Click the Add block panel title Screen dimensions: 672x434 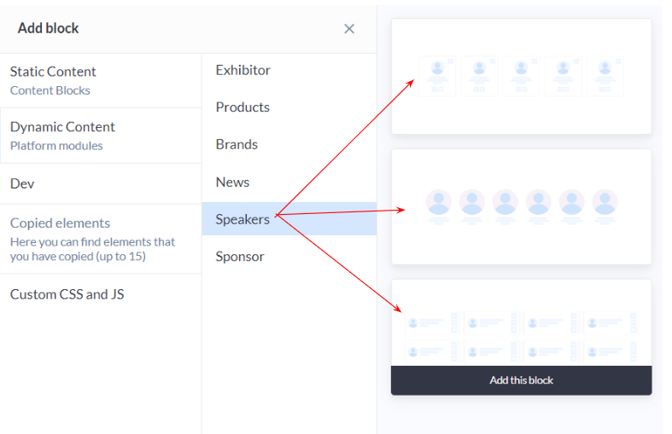pos(48,28)
